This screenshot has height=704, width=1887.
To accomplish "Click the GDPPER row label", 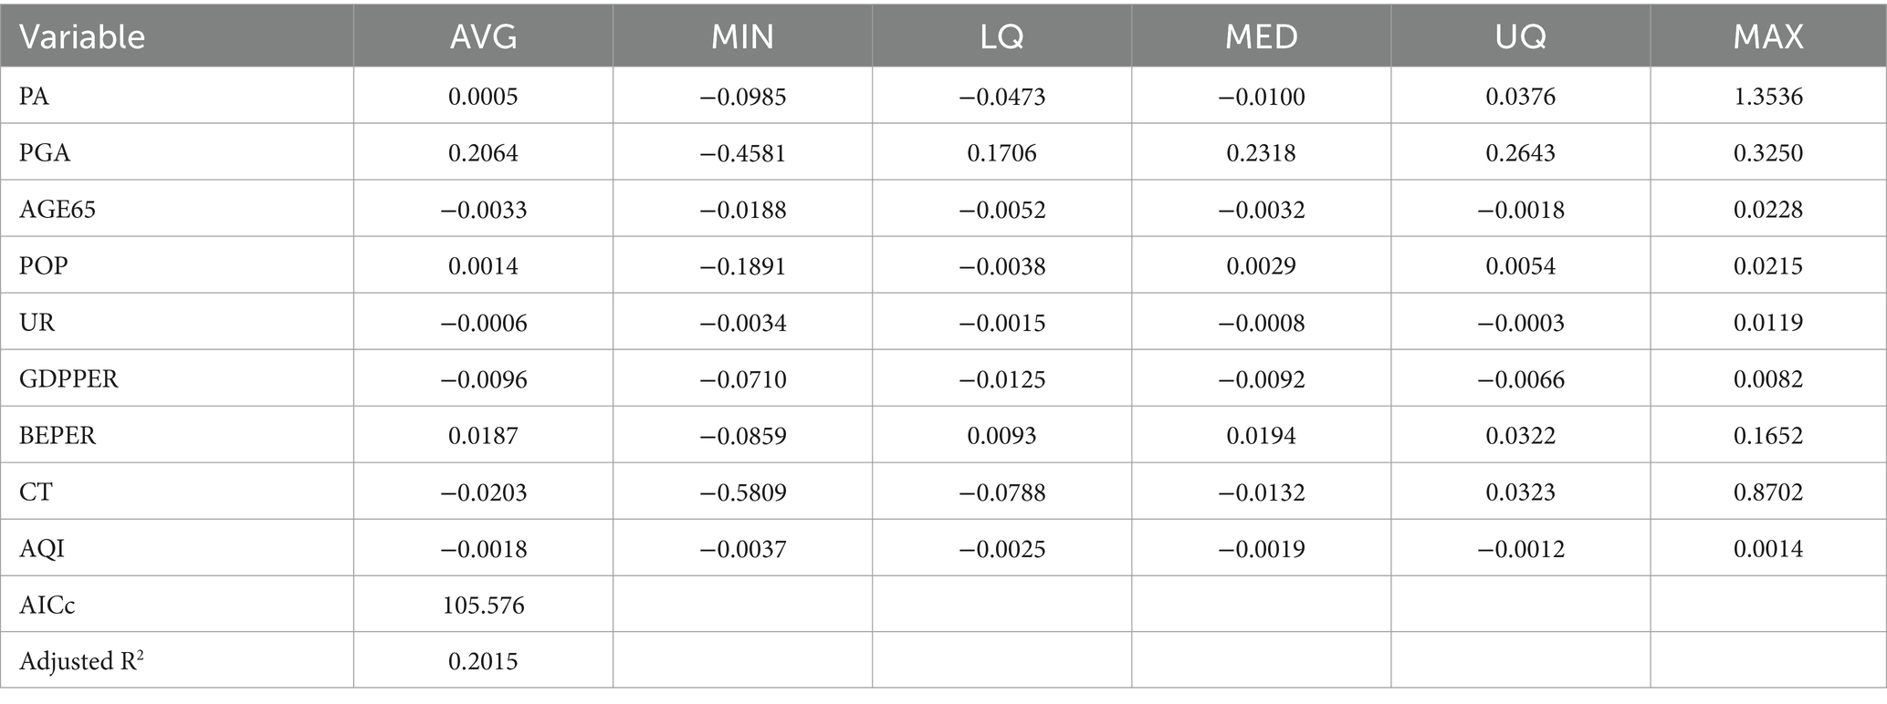I will 68,378.
